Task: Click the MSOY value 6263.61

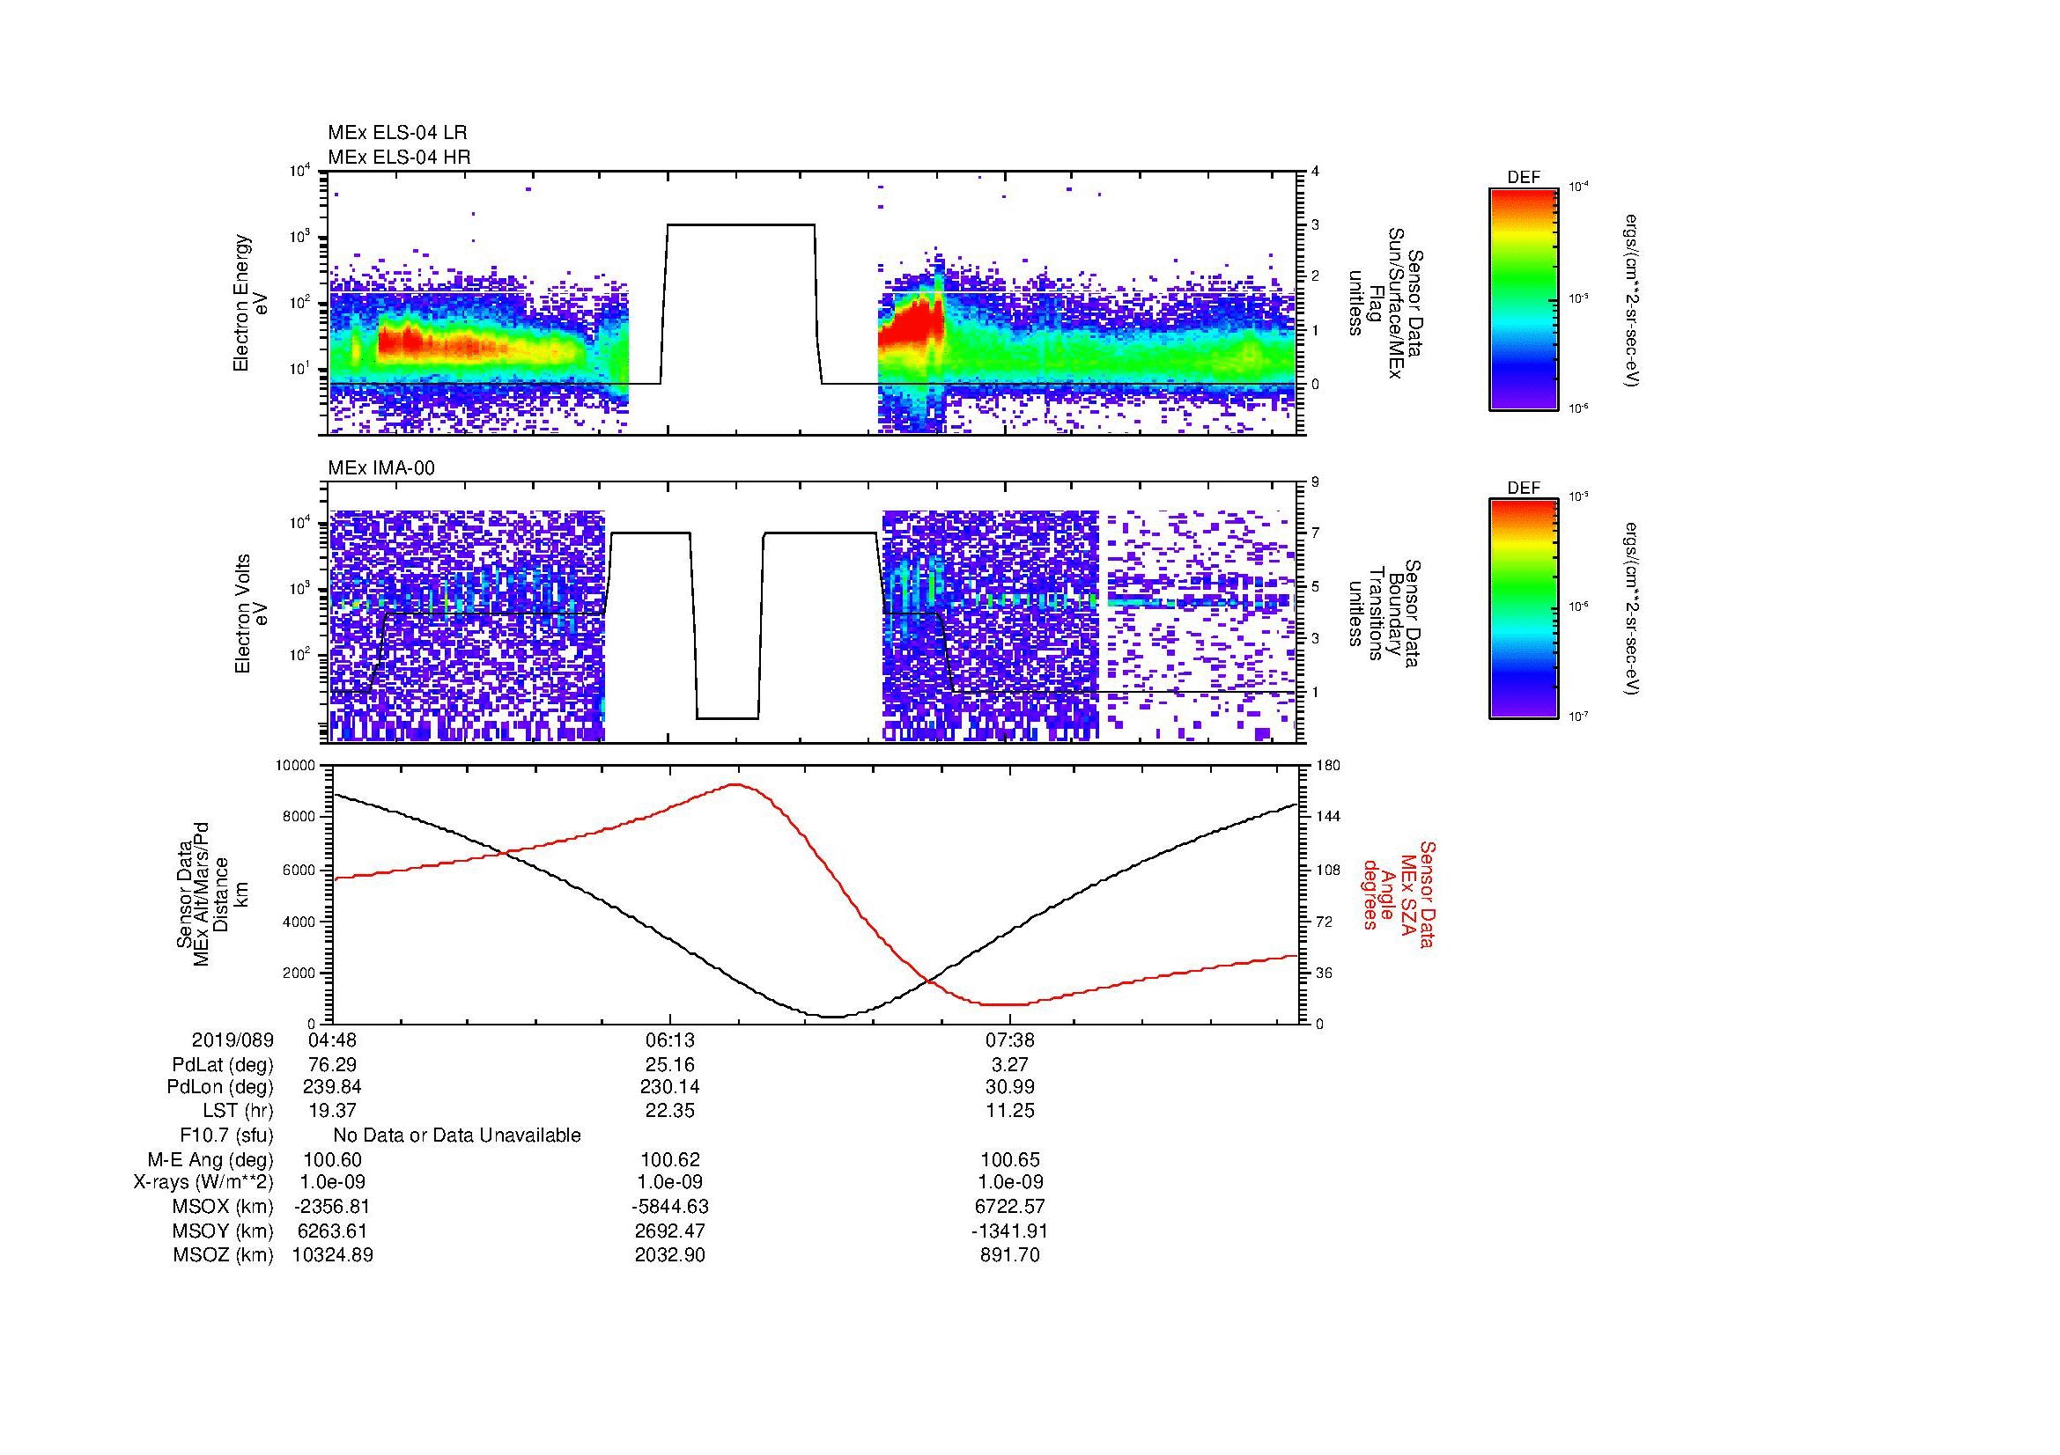Action: [332, 1231]
